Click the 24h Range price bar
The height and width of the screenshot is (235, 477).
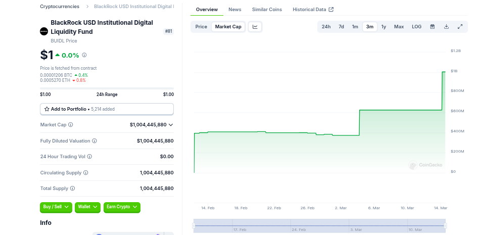[107, 88]
